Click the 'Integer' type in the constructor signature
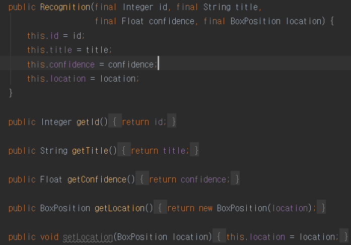The height and width of the screenshot is (245, 351). click(138, 7)
